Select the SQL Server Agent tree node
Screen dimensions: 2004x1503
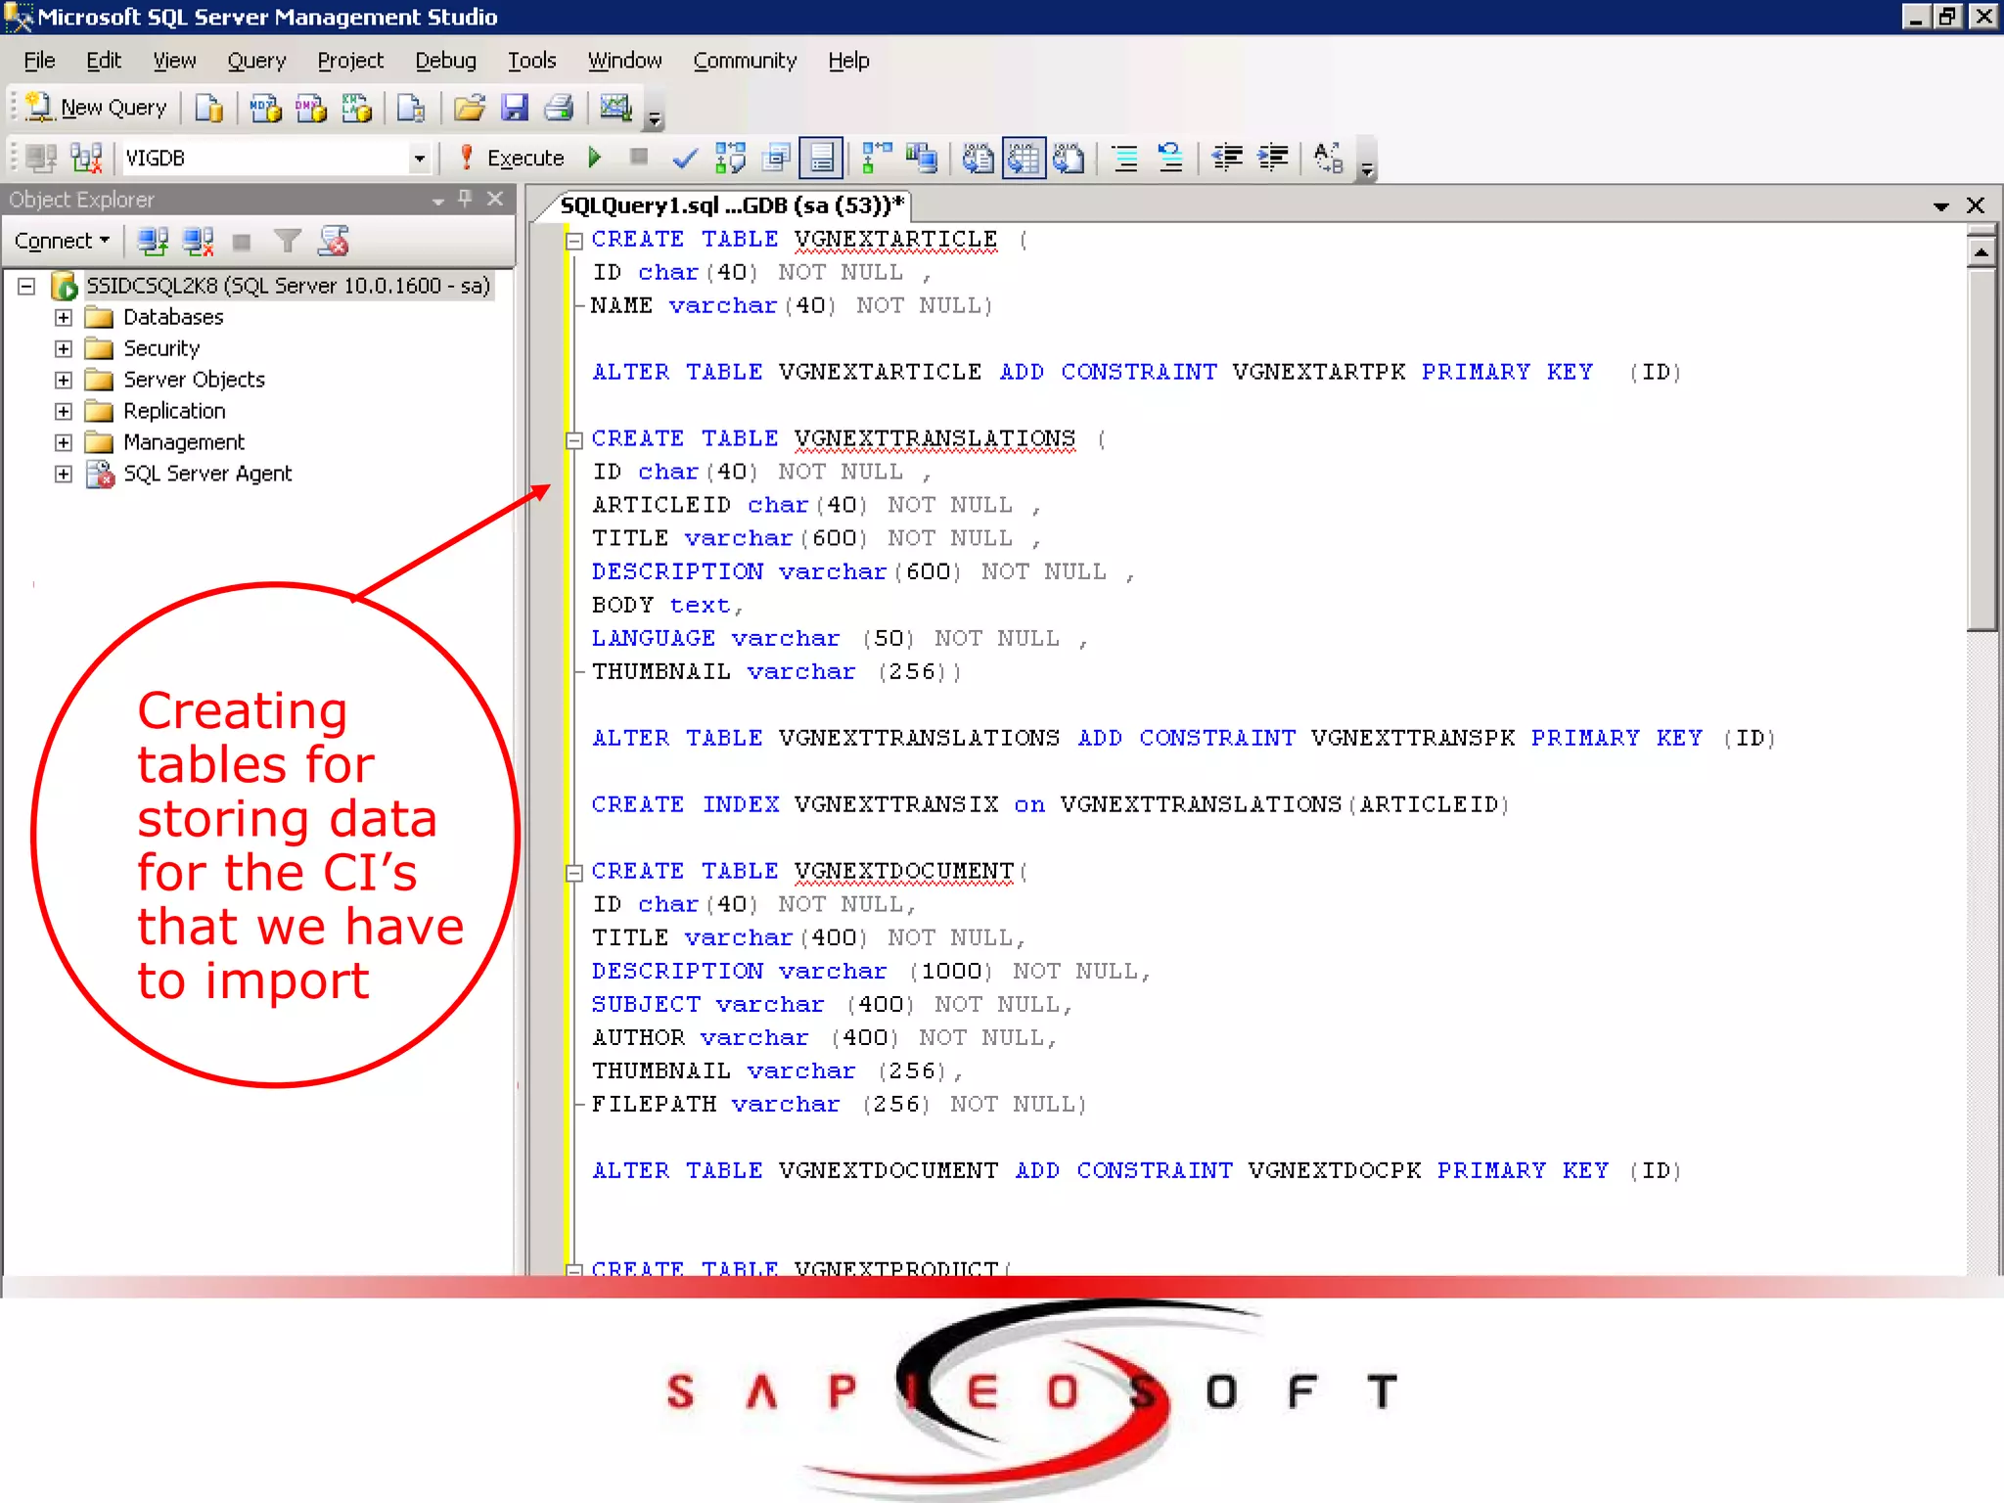point(206,474)
